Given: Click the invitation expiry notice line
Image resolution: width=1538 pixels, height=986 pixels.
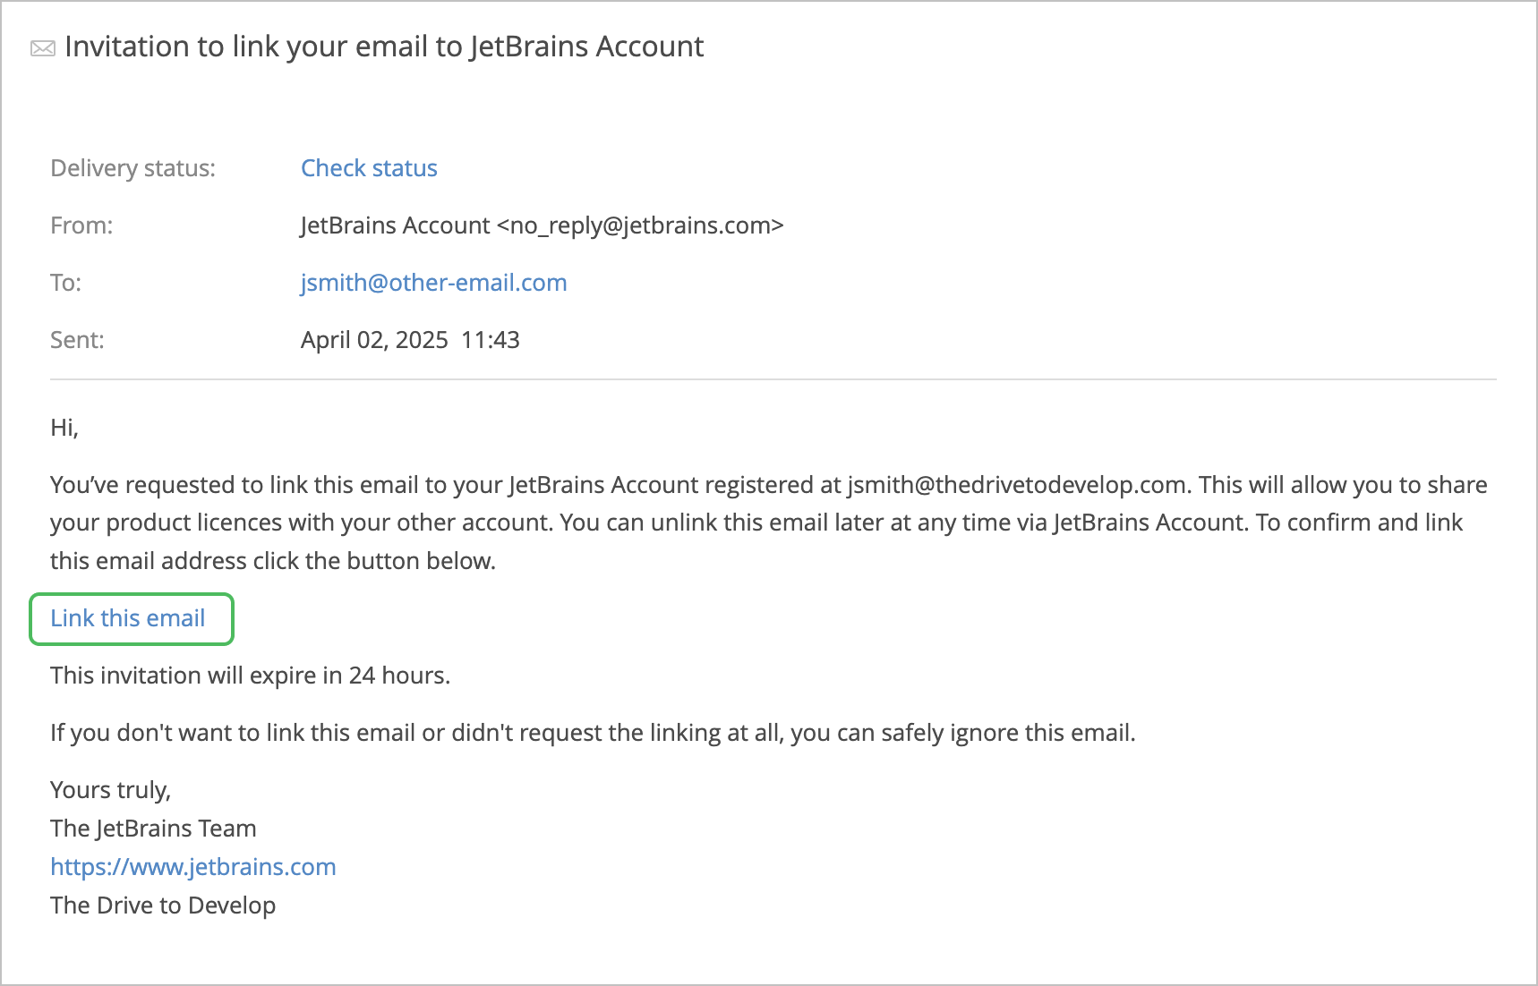Looking at the screenshot, I should (x=250, y=676).
